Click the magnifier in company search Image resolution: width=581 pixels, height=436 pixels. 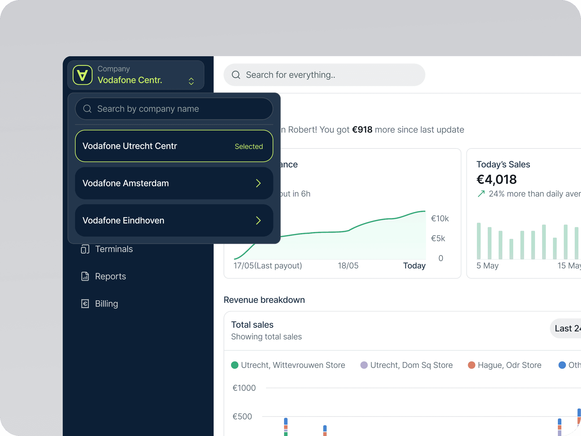tap(87, 109)
